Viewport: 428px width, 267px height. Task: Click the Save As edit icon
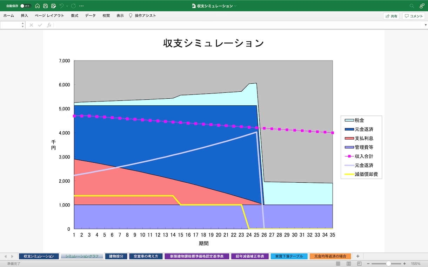pyautogui.click(x=54, y=6)
